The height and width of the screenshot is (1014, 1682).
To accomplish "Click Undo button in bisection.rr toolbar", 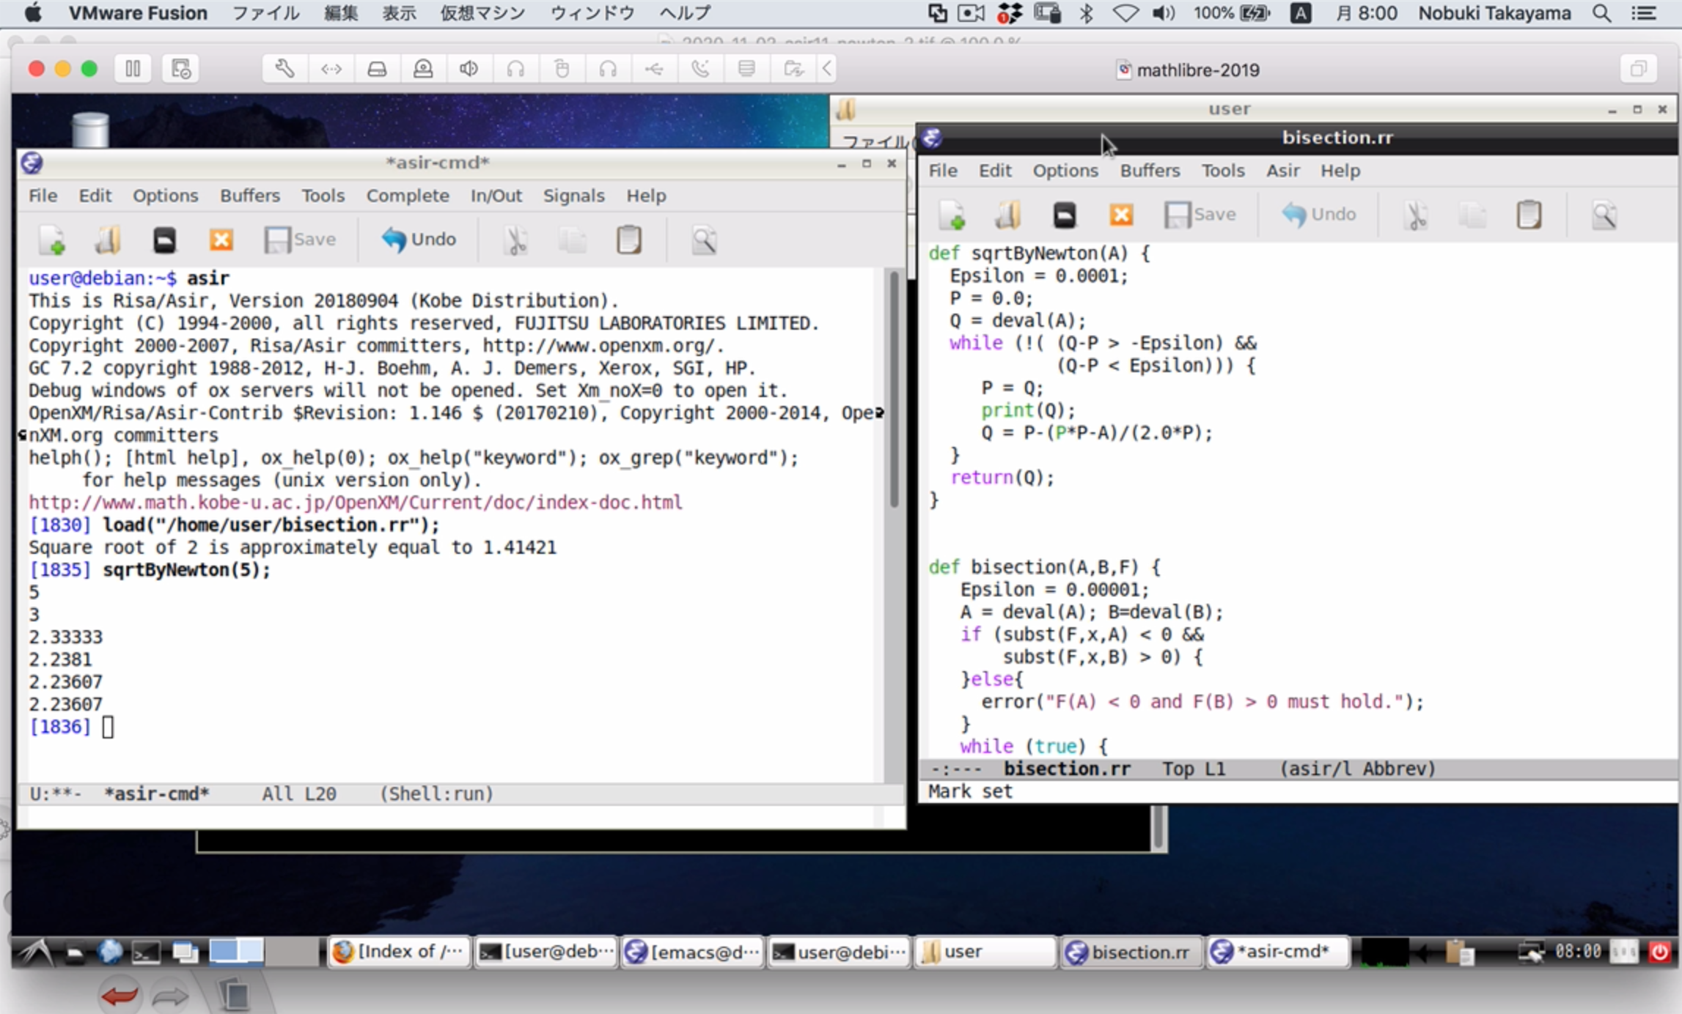I will coord(1319,215).
